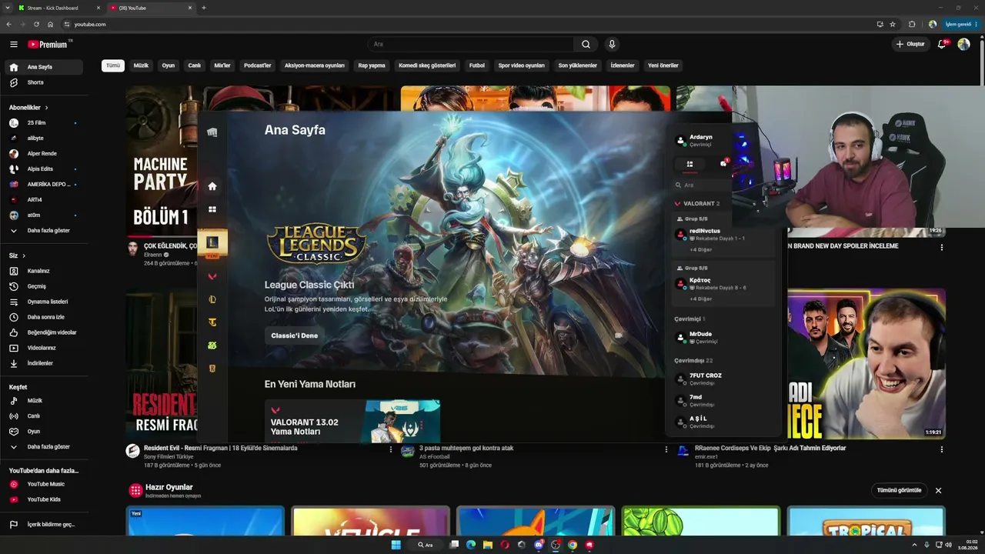The height and width of the screenshot is (554, 985).
Task: Click Tümünü görüntüle button
Action: (899, 490)
